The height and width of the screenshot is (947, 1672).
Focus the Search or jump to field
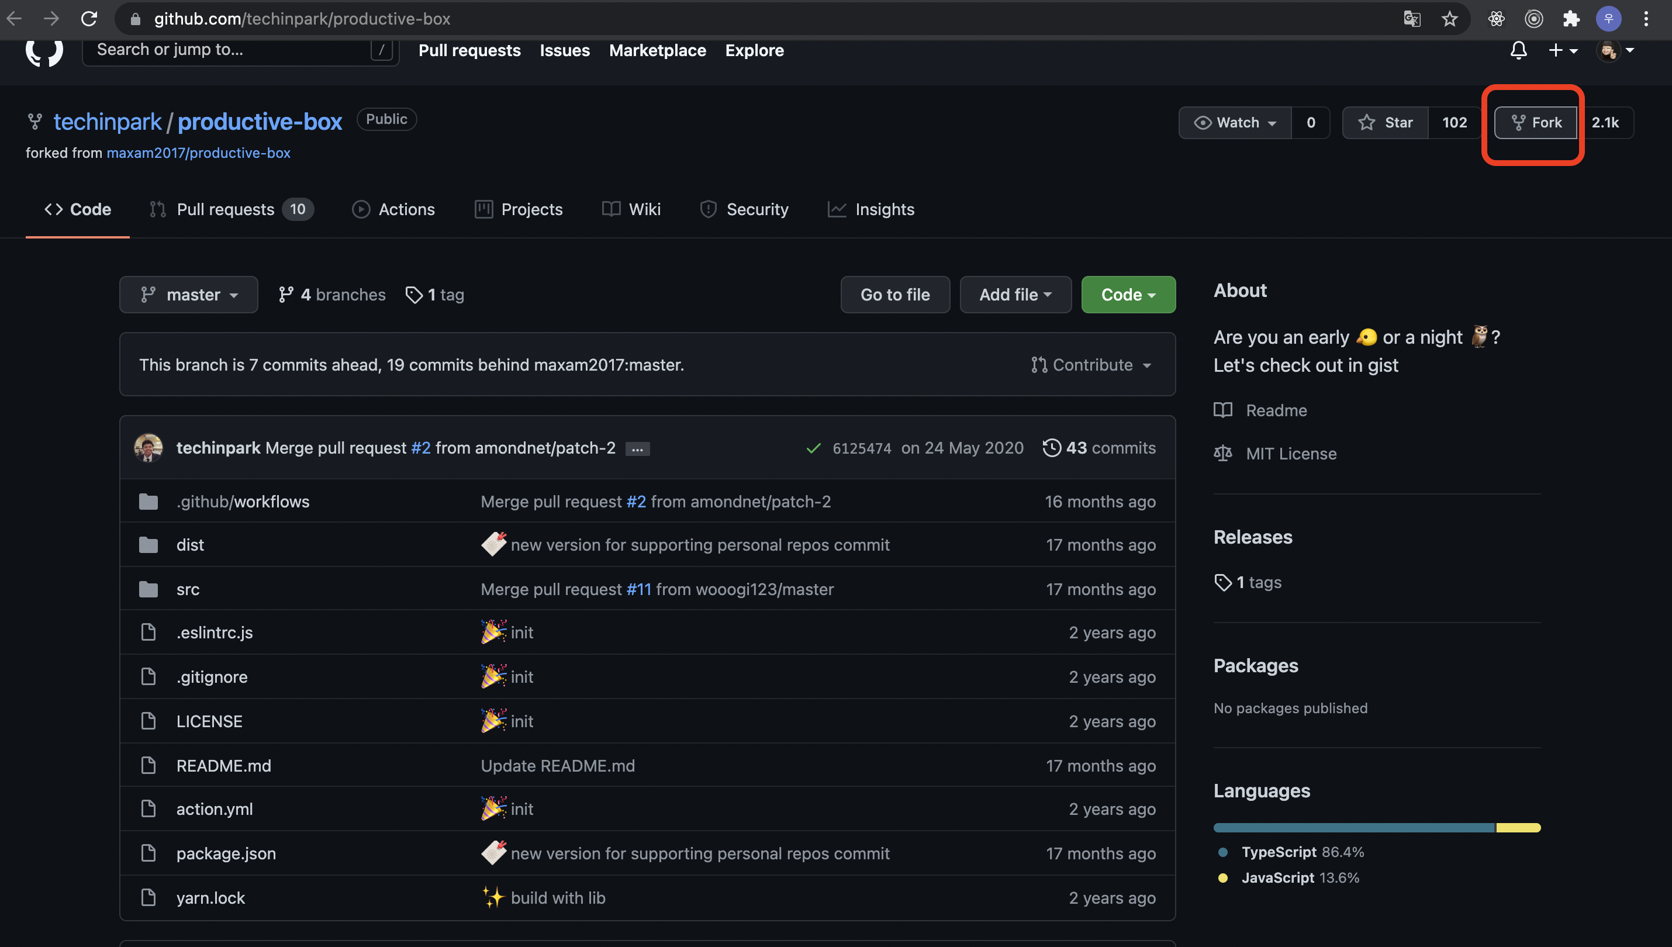(227, 50)
